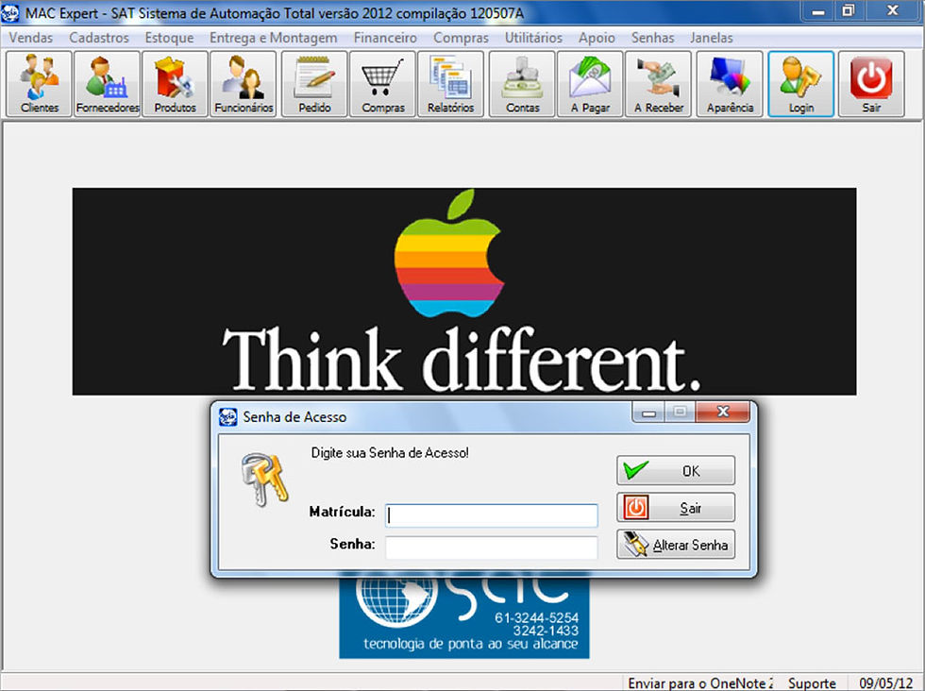The height and width of the screenshot is (691, 925).
Task: Open the Compras menu
Action: pyautogui.click(x=461, y=38)
